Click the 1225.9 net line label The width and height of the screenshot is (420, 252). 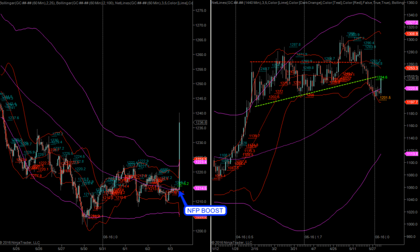click(x=29, y=152)
